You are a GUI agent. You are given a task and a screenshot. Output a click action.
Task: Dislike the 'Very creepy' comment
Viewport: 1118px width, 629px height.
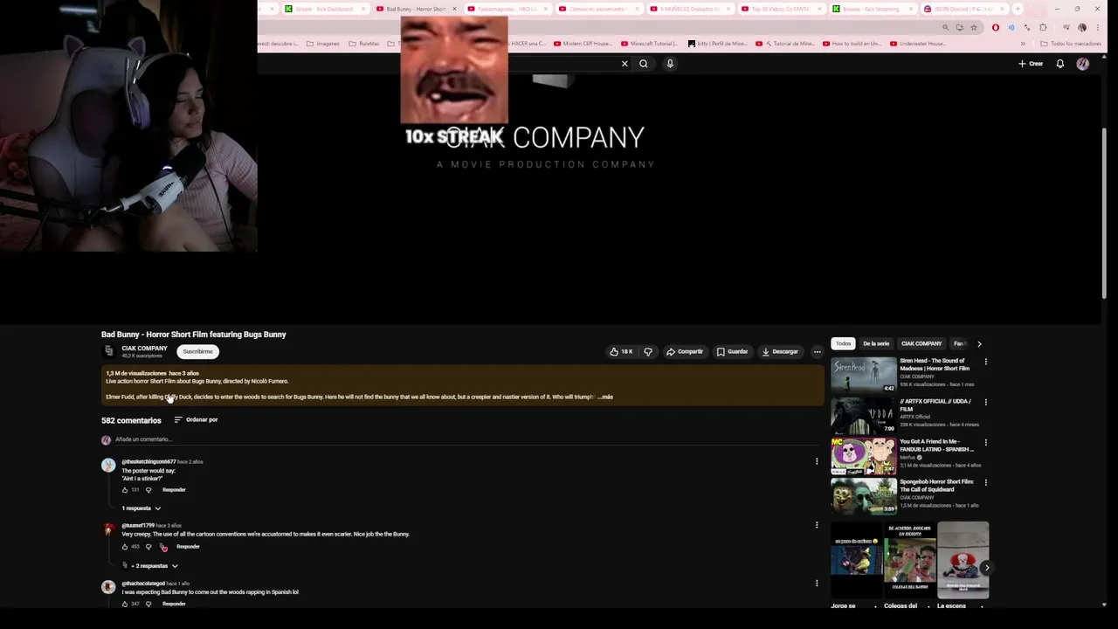click(148, 547)
